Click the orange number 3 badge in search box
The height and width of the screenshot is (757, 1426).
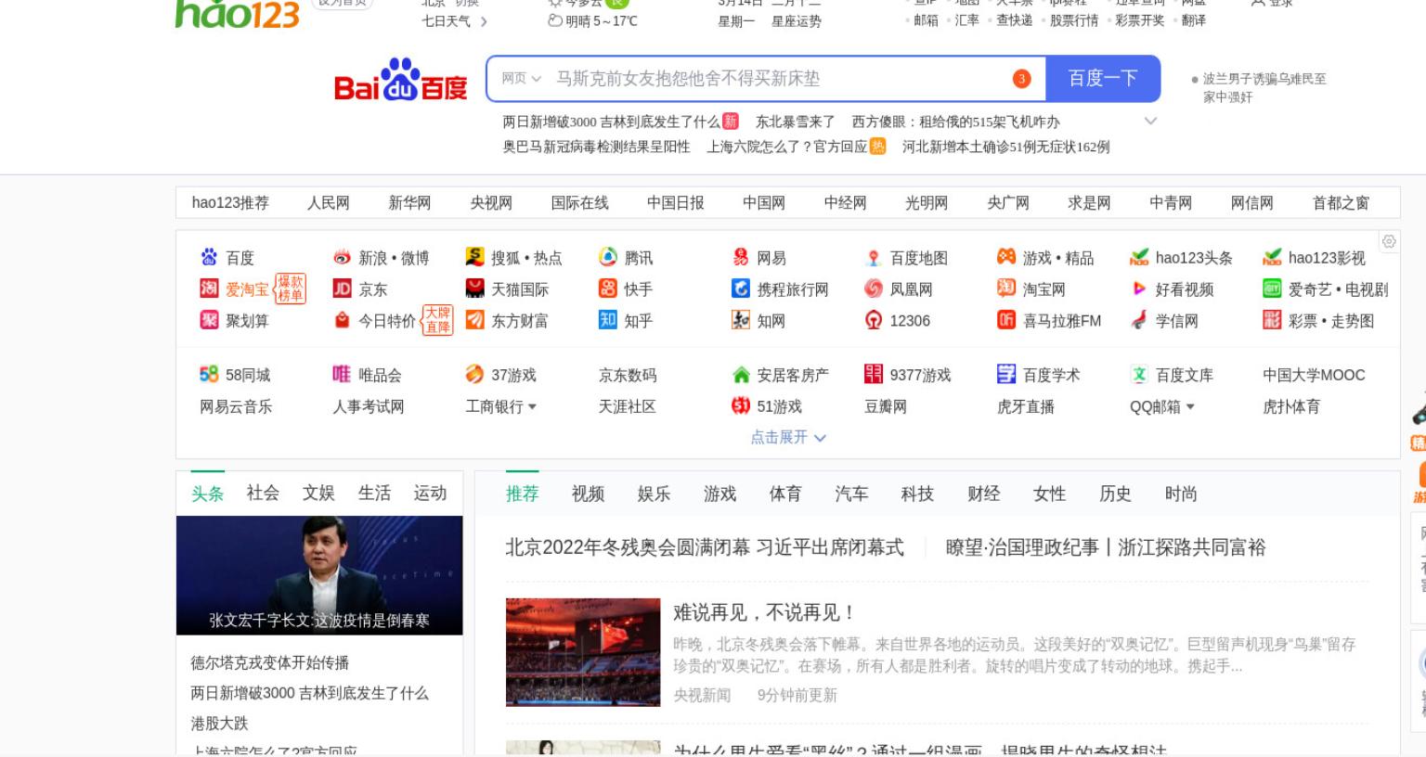pos(1021,79)
